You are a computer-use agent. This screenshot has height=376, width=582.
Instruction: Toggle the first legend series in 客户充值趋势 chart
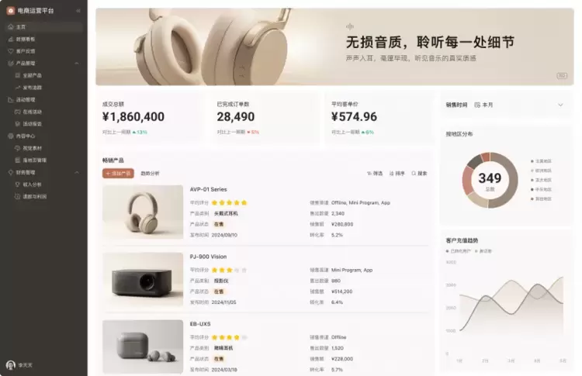click(x=459, y=251)
